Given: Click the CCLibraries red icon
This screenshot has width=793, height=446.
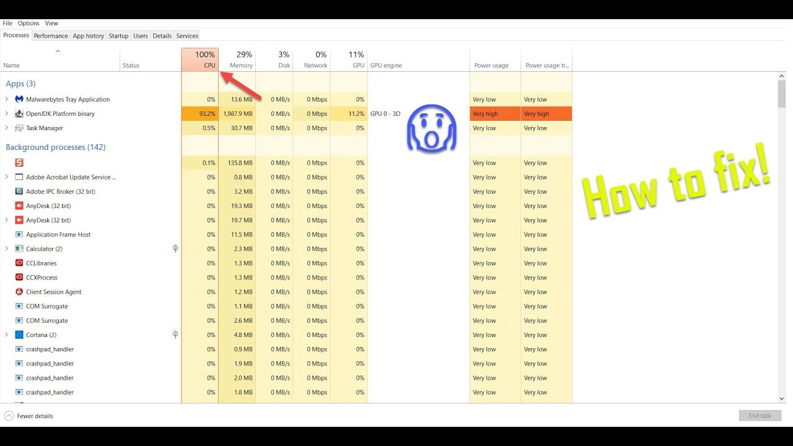Looking at the screenshot, I should (x=19, y=263).
